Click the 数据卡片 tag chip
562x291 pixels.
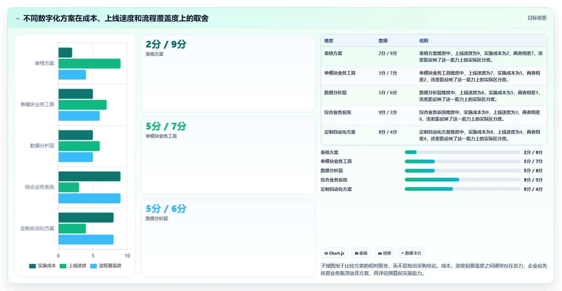point(411,253)
